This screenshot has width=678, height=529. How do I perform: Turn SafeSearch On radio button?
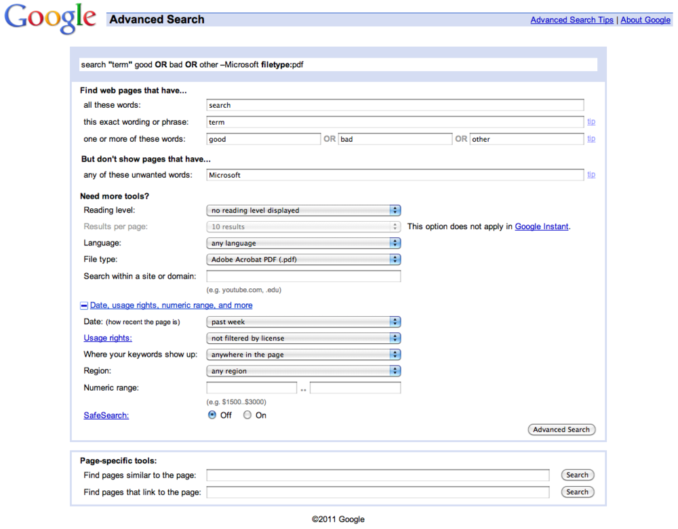(247, 415)
